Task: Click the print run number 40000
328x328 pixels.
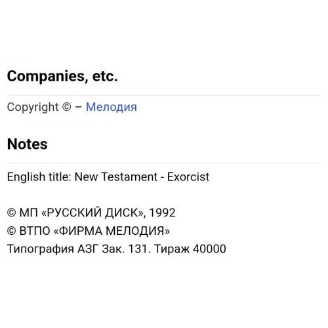Action: pos(209,249)
